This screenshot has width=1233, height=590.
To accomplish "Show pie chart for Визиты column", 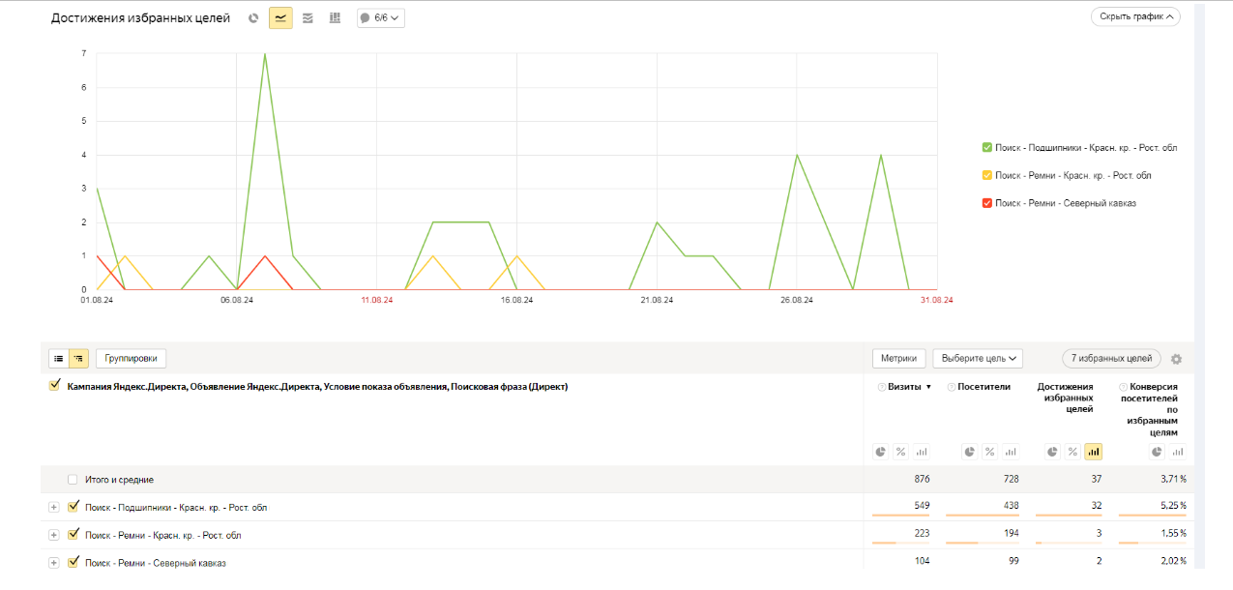I will (881, 452).
